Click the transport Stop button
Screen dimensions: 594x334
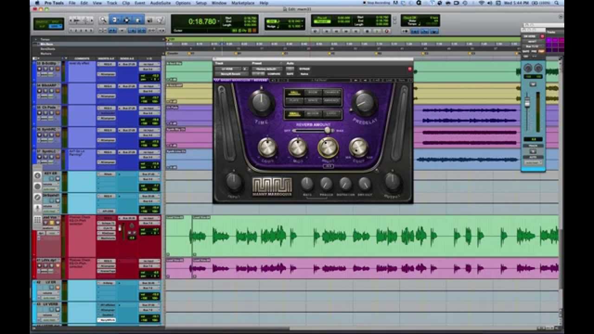367,31
